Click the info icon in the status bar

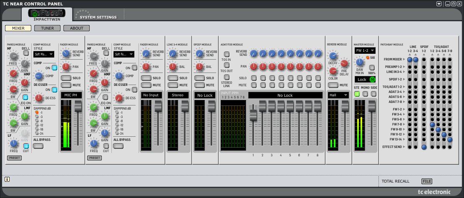point(8,179)
